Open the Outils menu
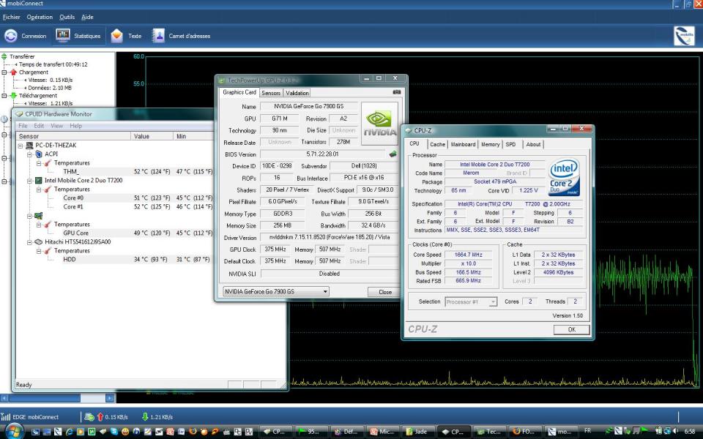Screen dimensions: 703x439 [x=67, y=17]
